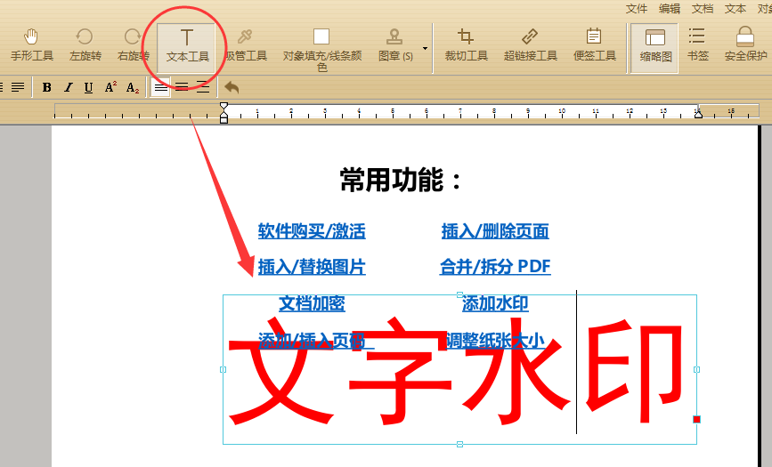Toggle the Thumbnails panel (缩略图)
772x467 pixels.
[x=654, y=47]
